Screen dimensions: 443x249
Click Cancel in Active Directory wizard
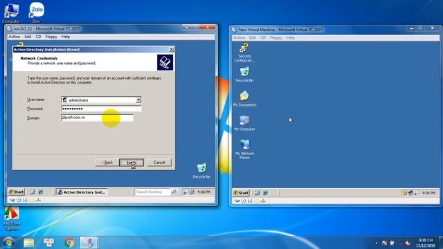[159, 163]
